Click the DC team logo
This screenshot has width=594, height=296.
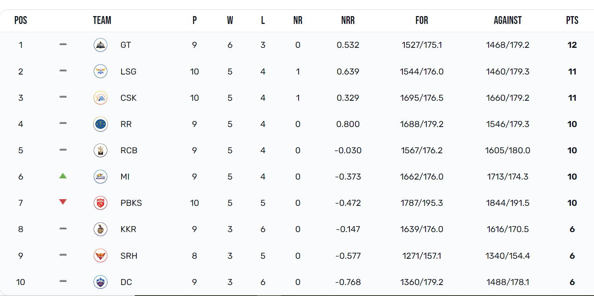click(x=100, y=282)
